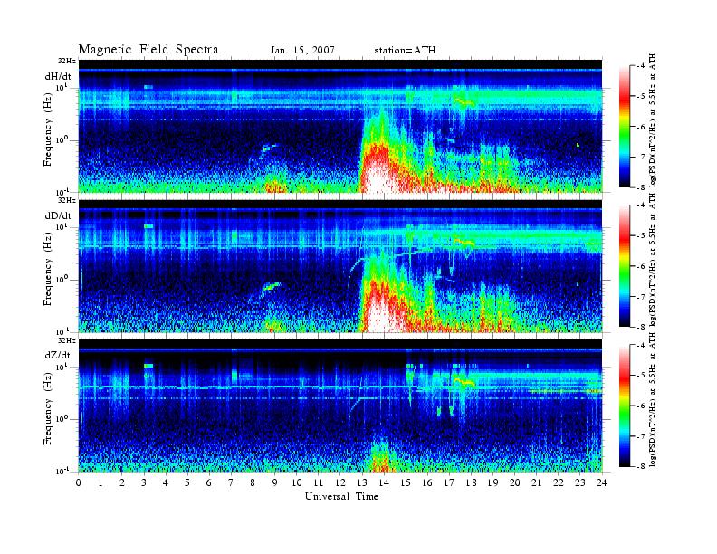Click the "Frequency (Hz)" label of dD/dt panel
717x554 pixels.
(x=48, y=271)
